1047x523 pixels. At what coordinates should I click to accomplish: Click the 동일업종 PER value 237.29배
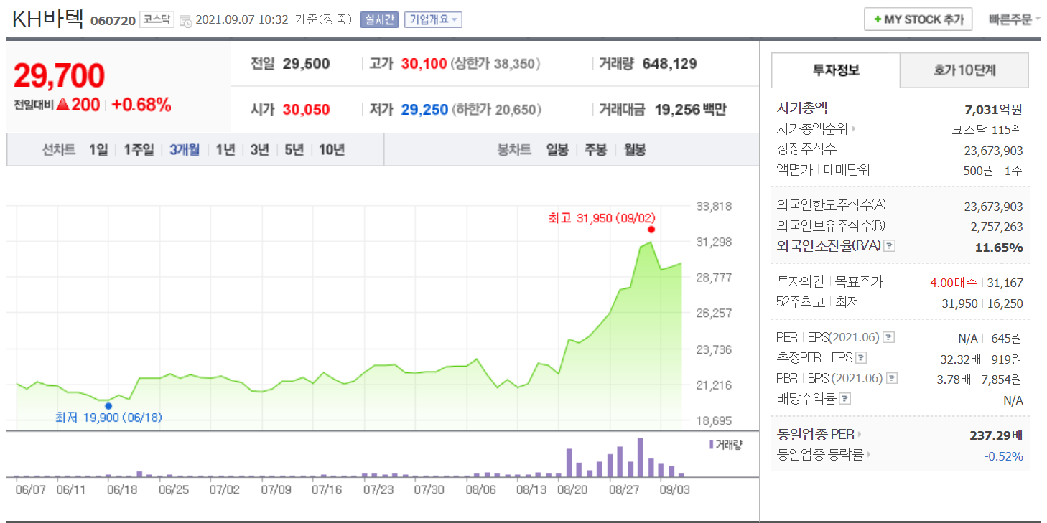click(x=996, y=435)
